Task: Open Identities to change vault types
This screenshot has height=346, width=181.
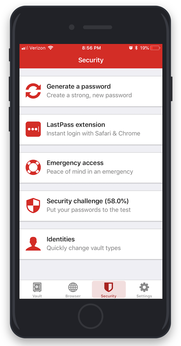Action: [91, 244]
